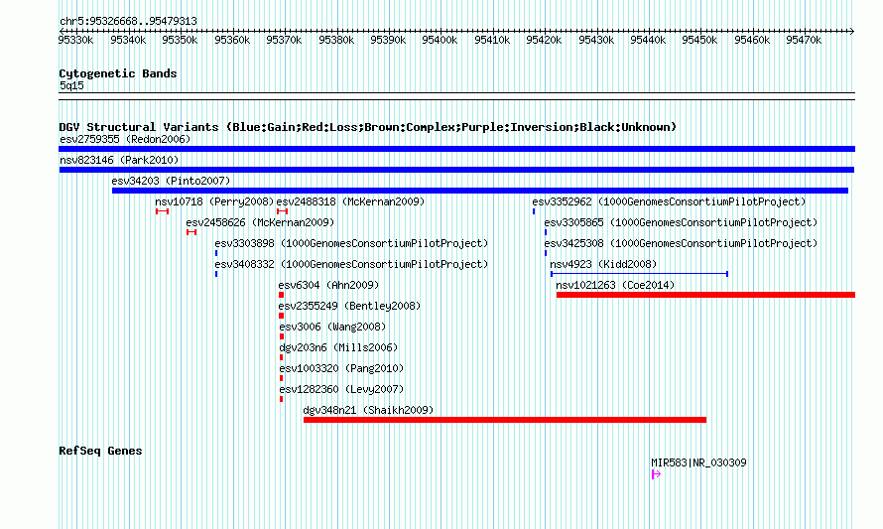The width and height of the screenshot is (883, 529).
Task: Click the 95400k ruler tick label
Action: click(x=440, y=40)
